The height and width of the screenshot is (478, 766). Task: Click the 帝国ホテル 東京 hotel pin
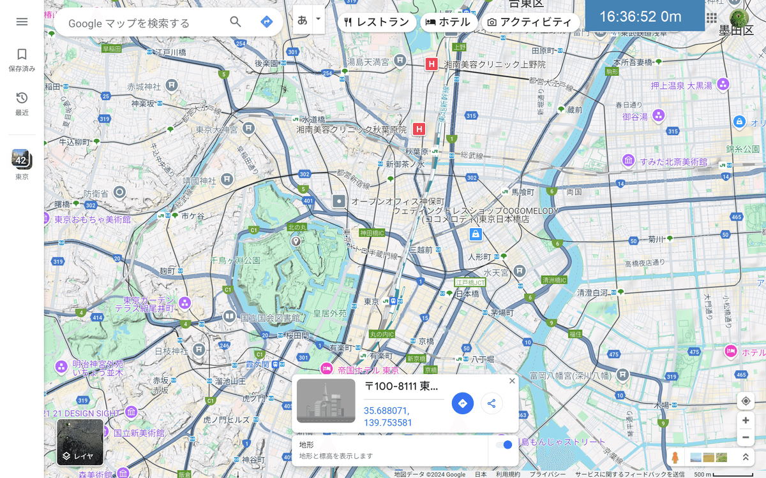327,369
